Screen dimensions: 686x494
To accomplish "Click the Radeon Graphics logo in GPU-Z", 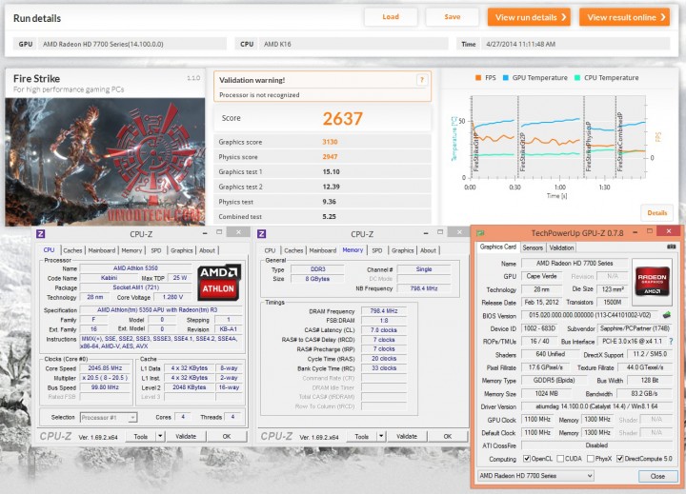I will [652, 282].
